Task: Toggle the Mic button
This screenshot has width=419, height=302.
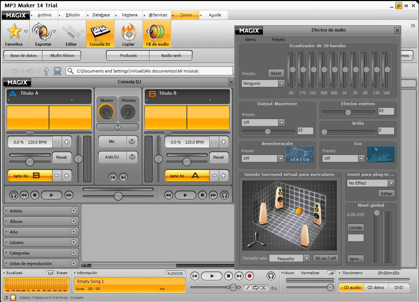Action: [x=112, y=141]
